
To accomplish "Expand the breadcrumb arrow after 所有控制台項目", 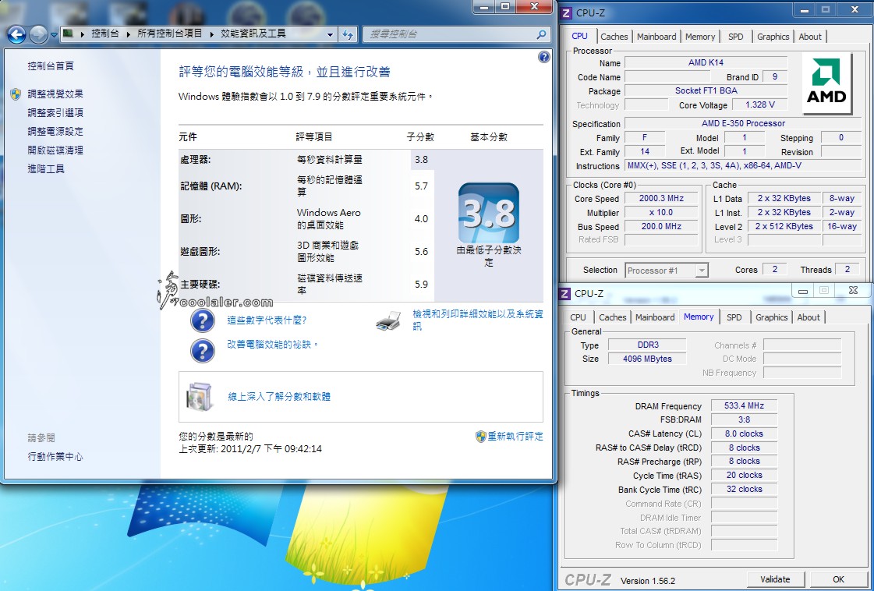I will pos(212,34).
